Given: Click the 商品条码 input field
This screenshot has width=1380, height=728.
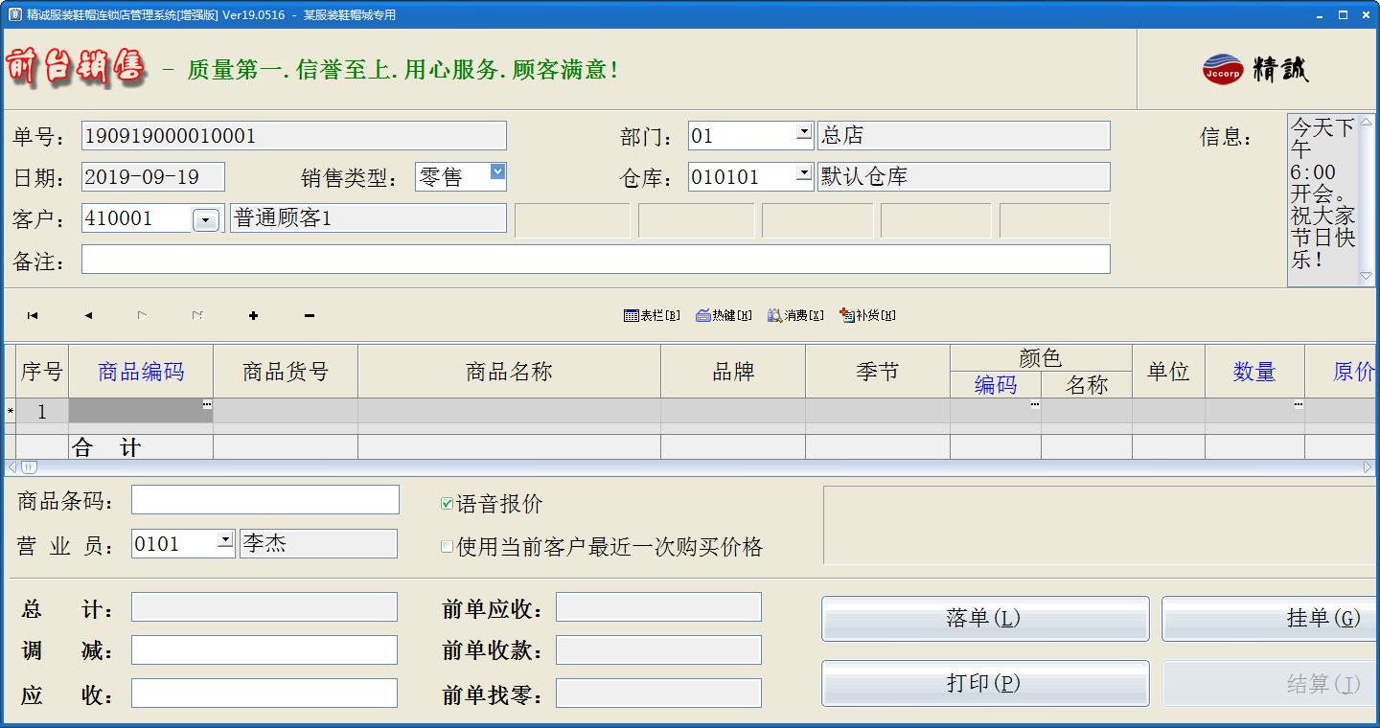Looking at the screenshot, I should tap(265, 500).
